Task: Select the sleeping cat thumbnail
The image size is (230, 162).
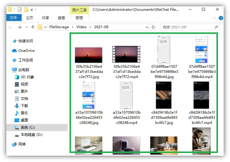Action: point(164,145)
